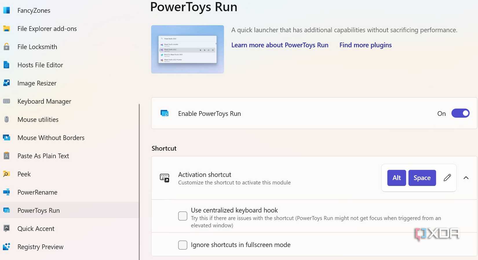Select the Keyboard Manager icon
Image resolution: width=478 pixels, height=260 pixels.
(x=6, y=101)
